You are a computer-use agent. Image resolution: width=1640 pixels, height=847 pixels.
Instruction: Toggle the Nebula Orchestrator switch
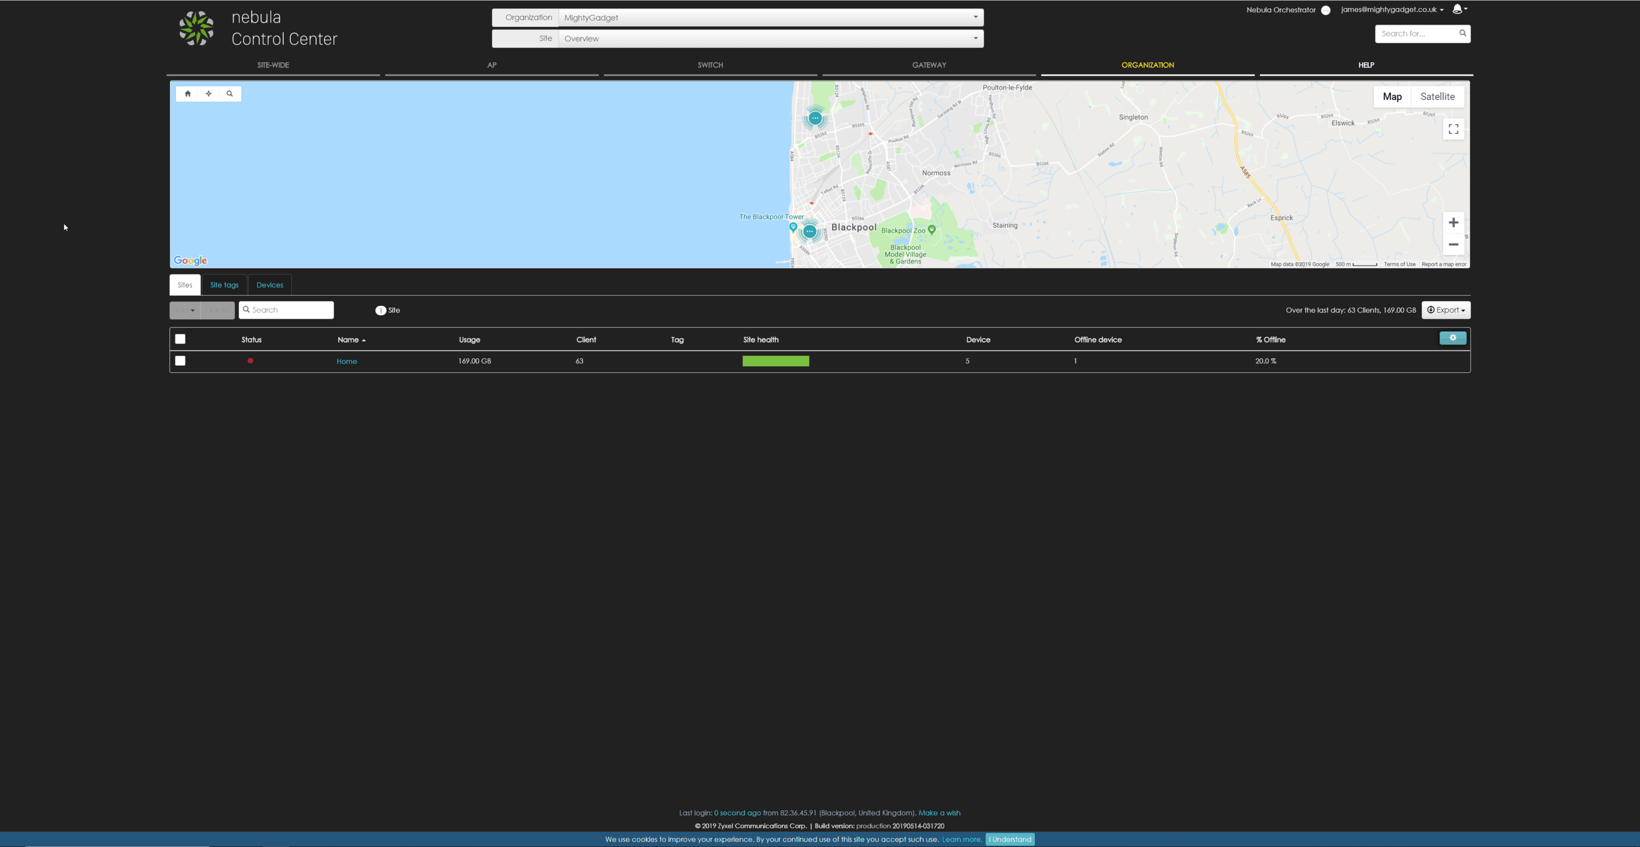click(x=1326, y=10)
